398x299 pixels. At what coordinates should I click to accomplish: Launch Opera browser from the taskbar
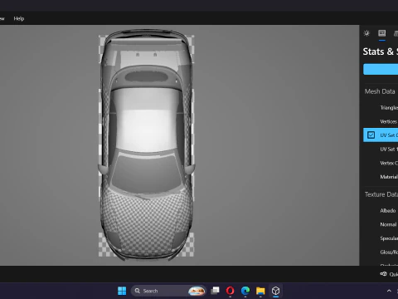pos(230,291)
